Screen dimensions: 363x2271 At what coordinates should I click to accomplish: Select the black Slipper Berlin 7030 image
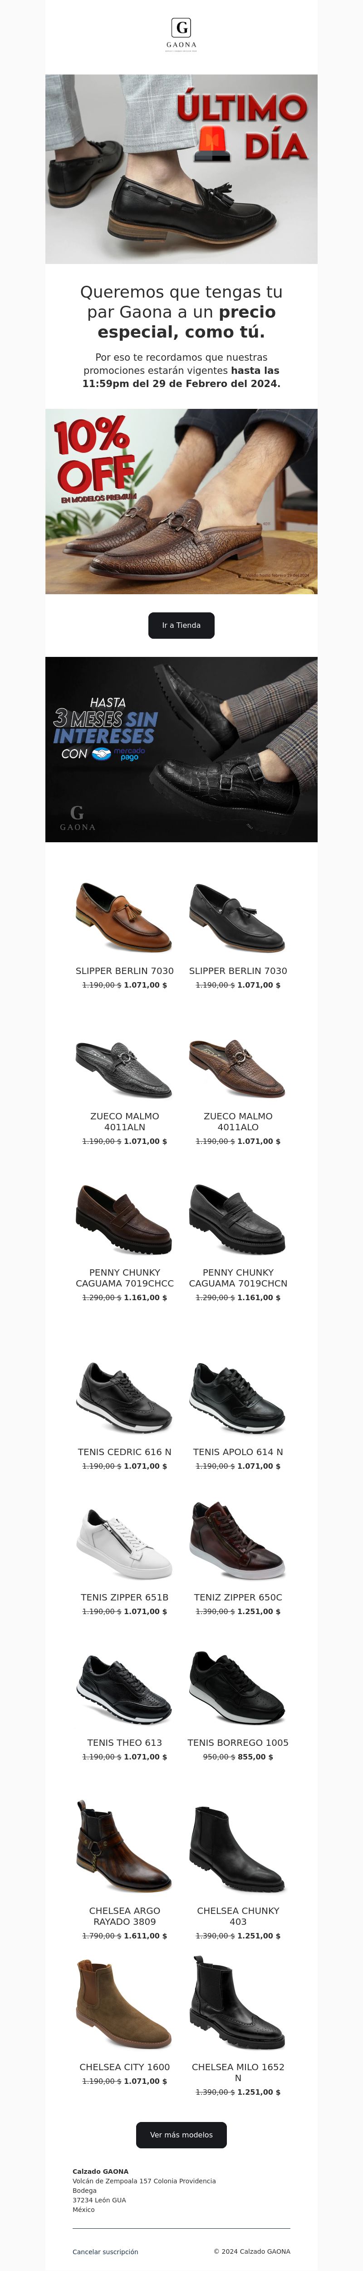coord(238,918)
